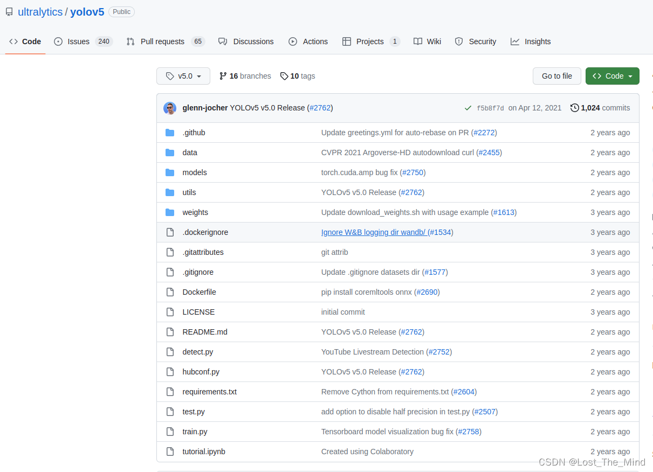Click the file icon next to README.md
Screen dimensions: 653x472
pyautogui.click(x=170, y=332)
